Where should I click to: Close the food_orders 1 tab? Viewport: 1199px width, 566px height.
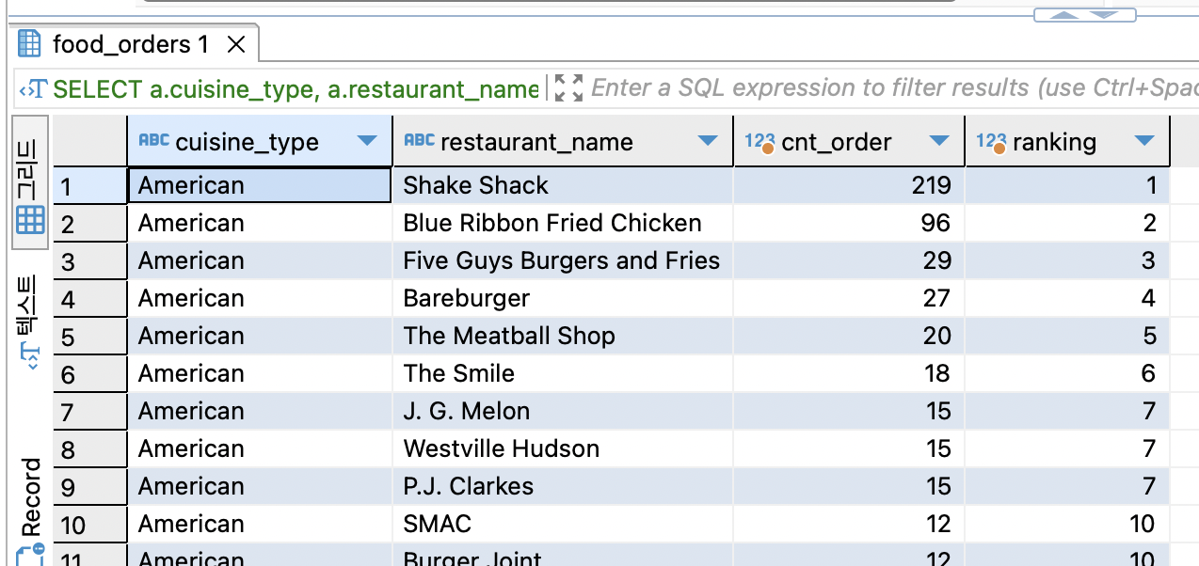pos(236,44)
